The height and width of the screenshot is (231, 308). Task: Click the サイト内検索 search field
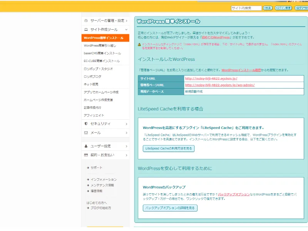tap(246, 8)
